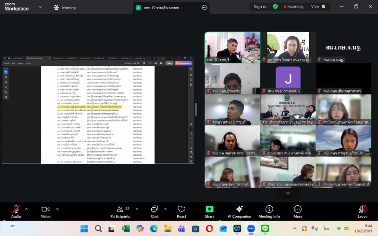This screenshot has width=378, height=236.
Task: Select the participant J avatar video tile
Action: (288, 77)
